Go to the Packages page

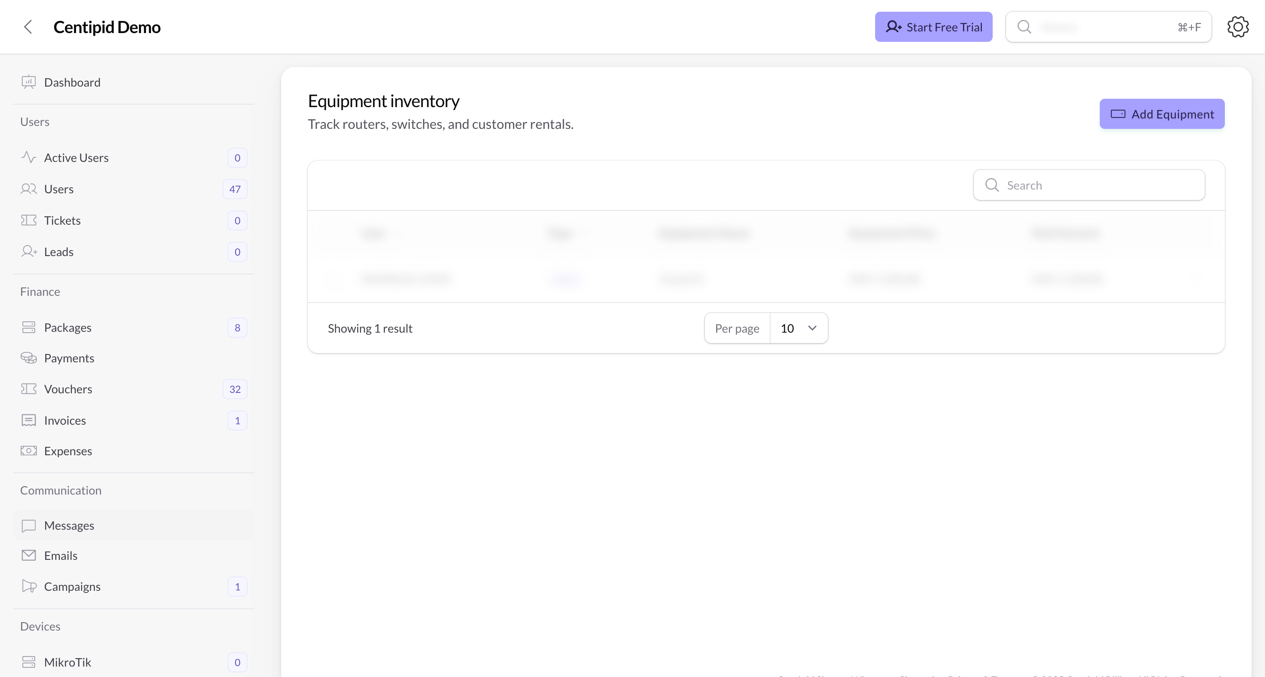(x=68, y=328)
